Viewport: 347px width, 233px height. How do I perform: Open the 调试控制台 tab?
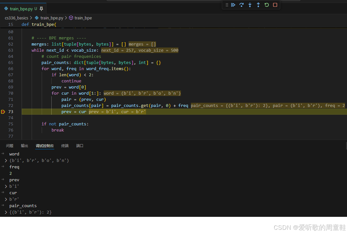pyautogui.click(x=45, y=146)
